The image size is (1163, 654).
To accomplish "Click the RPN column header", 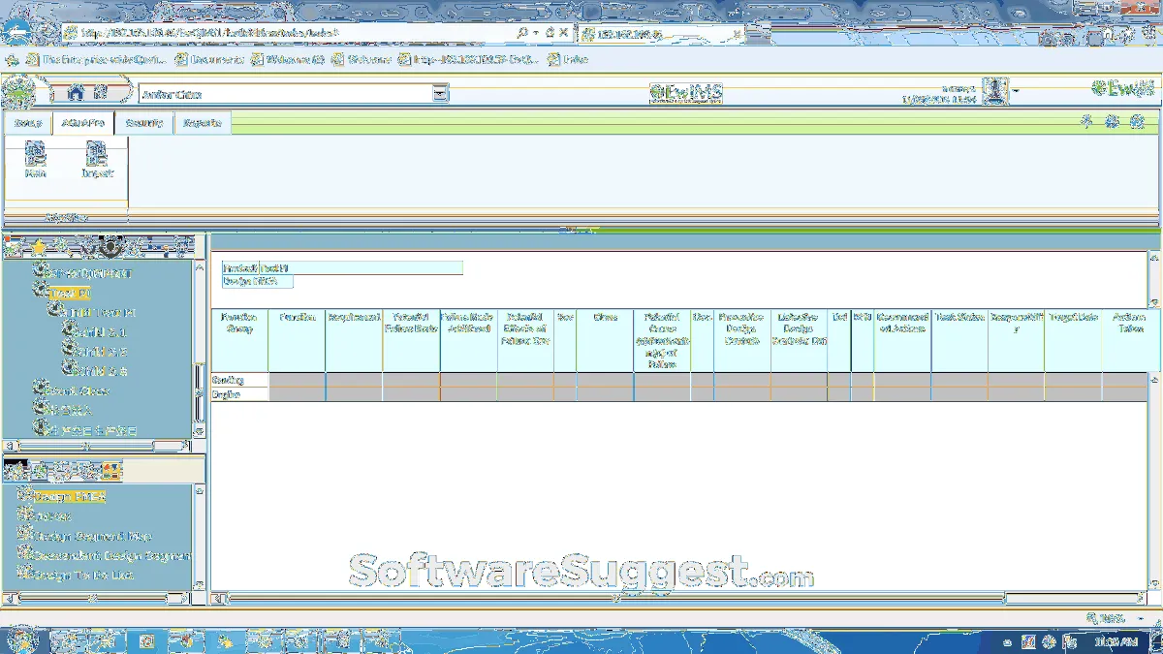I will tap(863, 340).
